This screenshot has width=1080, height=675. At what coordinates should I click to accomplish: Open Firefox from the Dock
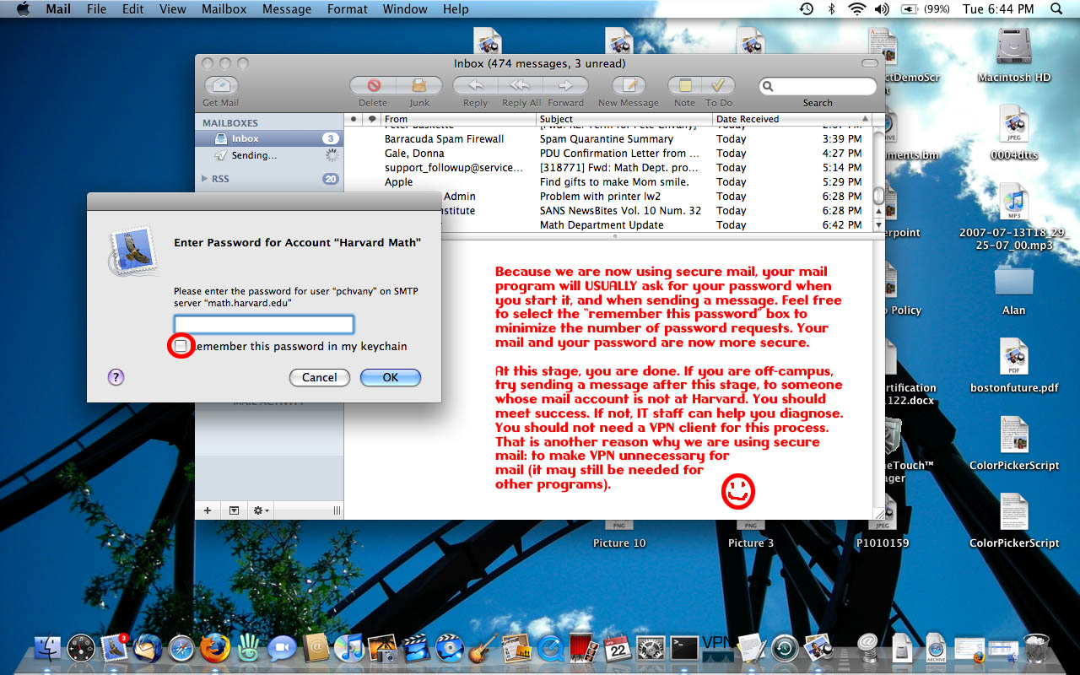(x=215, y=648)
